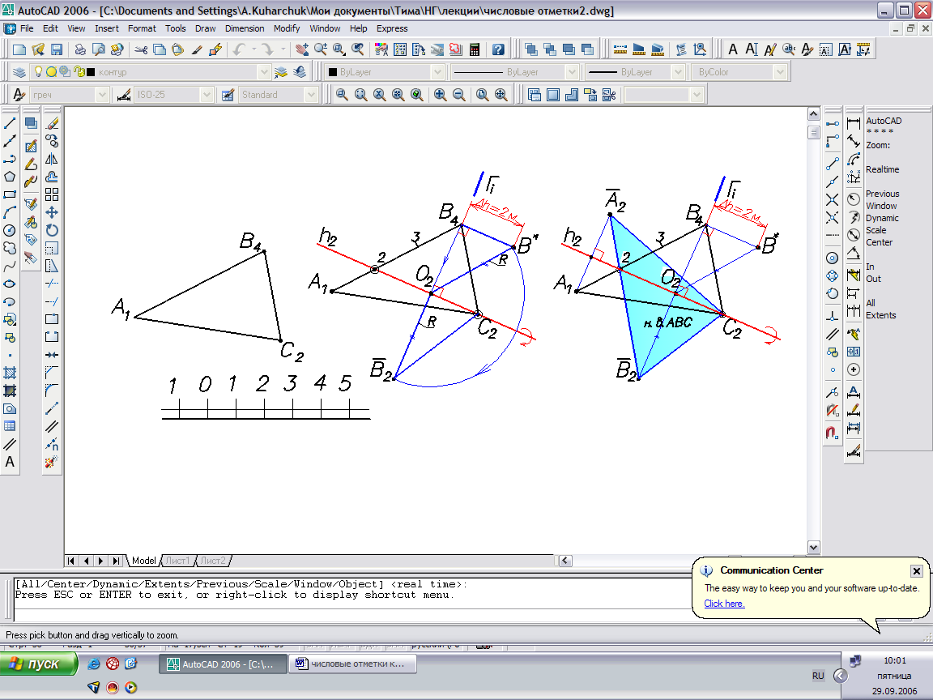Close the Communication Center balloon

click(x=916, y=571)
